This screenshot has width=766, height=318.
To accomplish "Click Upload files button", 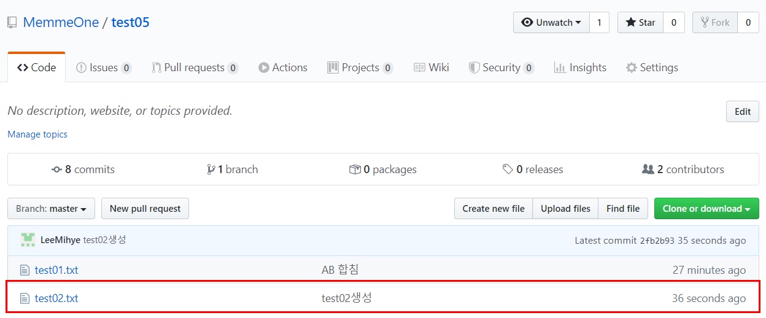I will point(565,209).
